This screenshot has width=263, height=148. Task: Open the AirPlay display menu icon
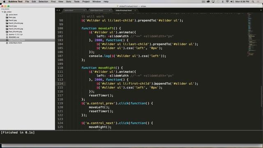(213, 2)
